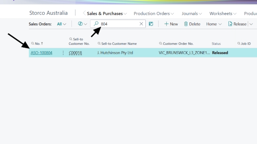The width and height of the screenshot is (257, 144).
Task: Click Sell-to Customer Name column header
Action: (x=117, y=44)
